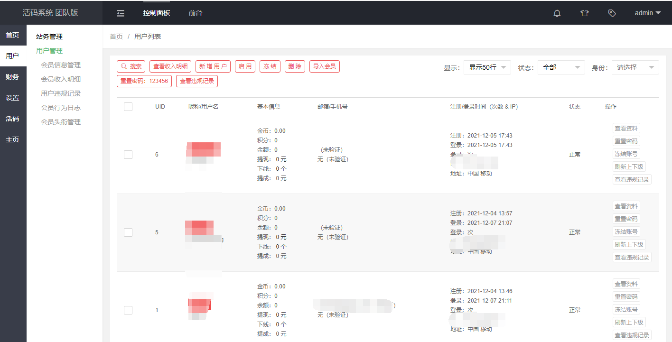
Task: Click the 新增用户 button
Action: (213, 66)
